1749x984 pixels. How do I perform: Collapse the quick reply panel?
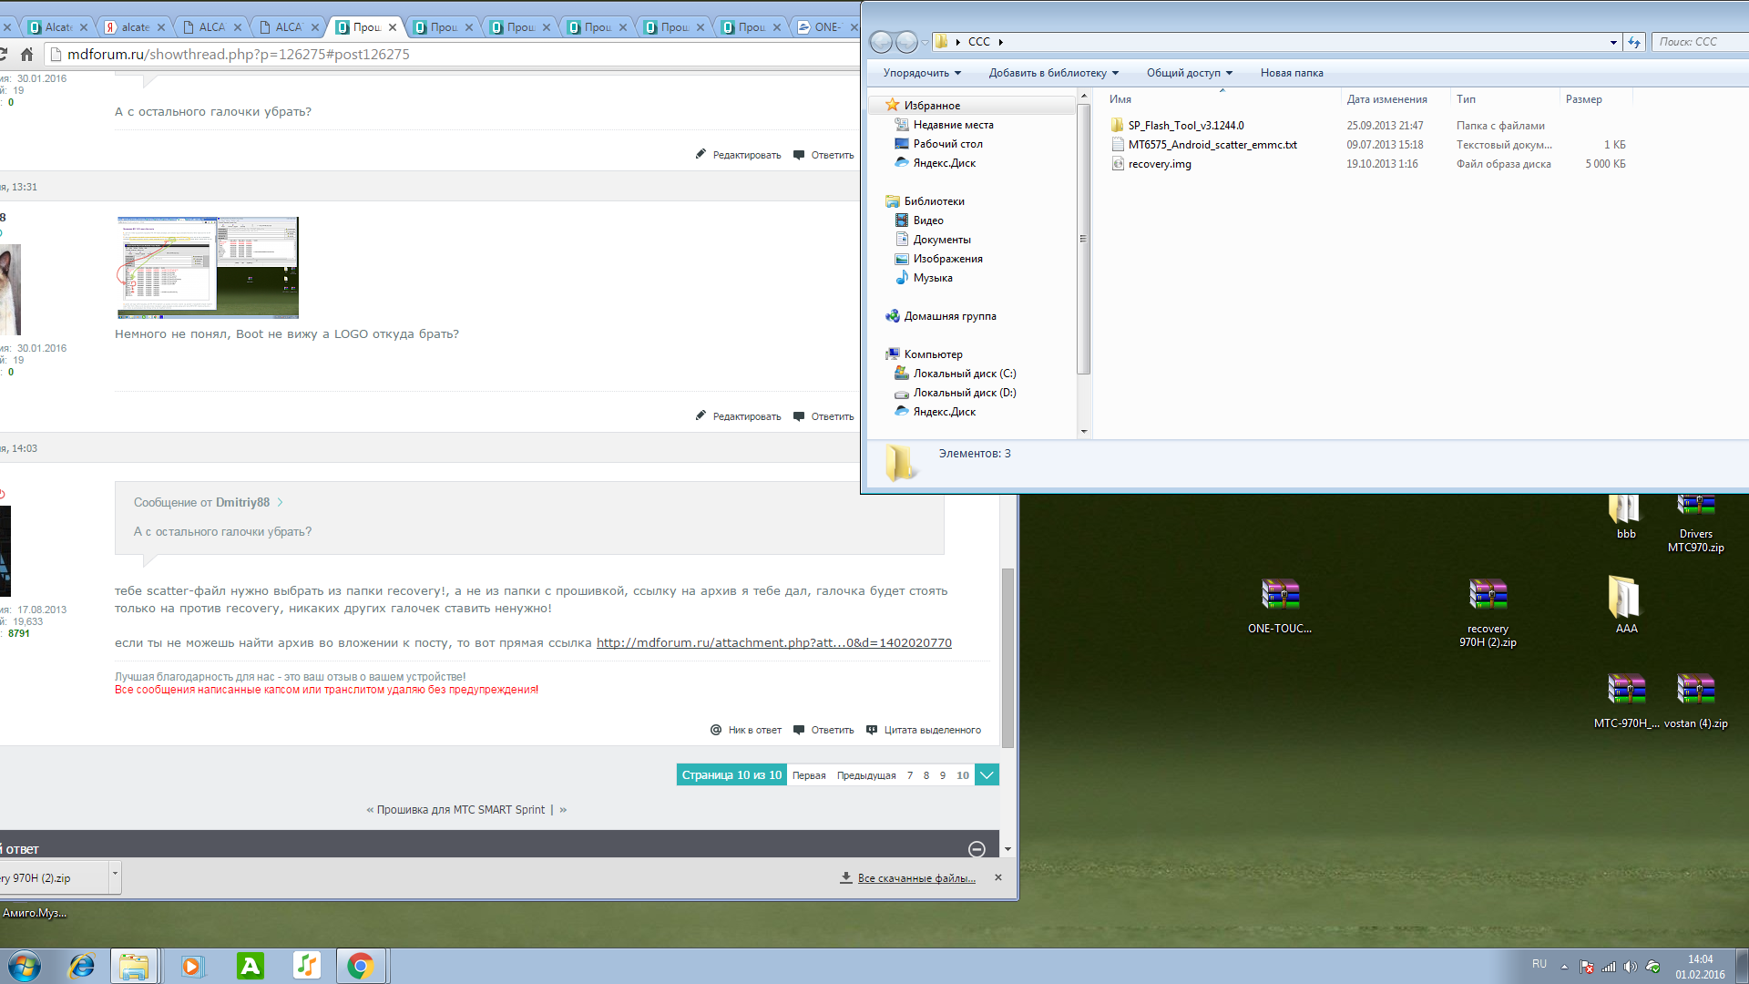(x=977, y=849)
